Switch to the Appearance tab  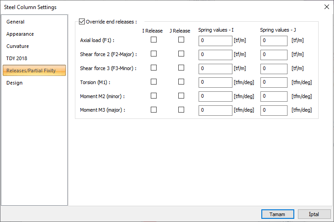(20, 34)
